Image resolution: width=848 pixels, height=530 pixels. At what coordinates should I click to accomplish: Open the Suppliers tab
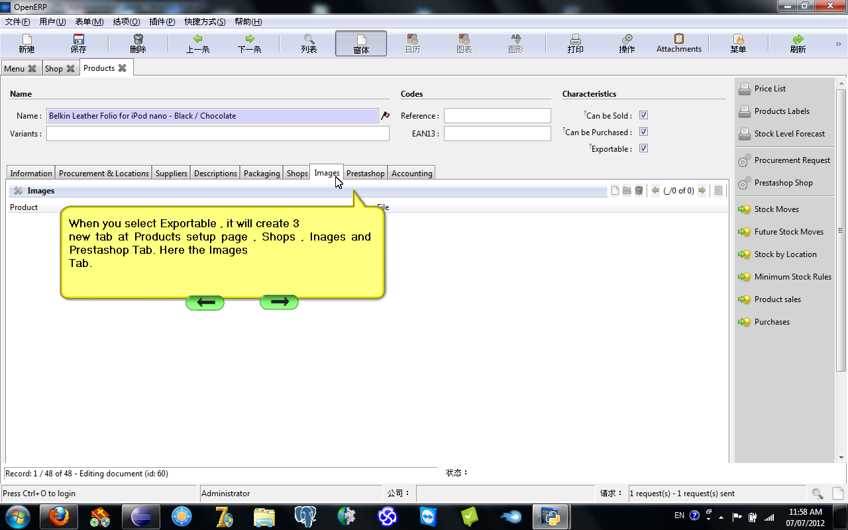pyautogui.click(x=172, y=174)
